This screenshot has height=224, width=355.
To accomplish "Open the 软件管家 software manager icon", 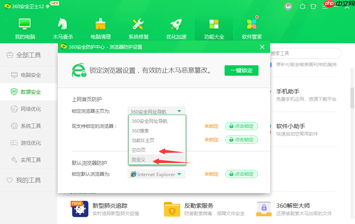I will (x=252, y=23).
